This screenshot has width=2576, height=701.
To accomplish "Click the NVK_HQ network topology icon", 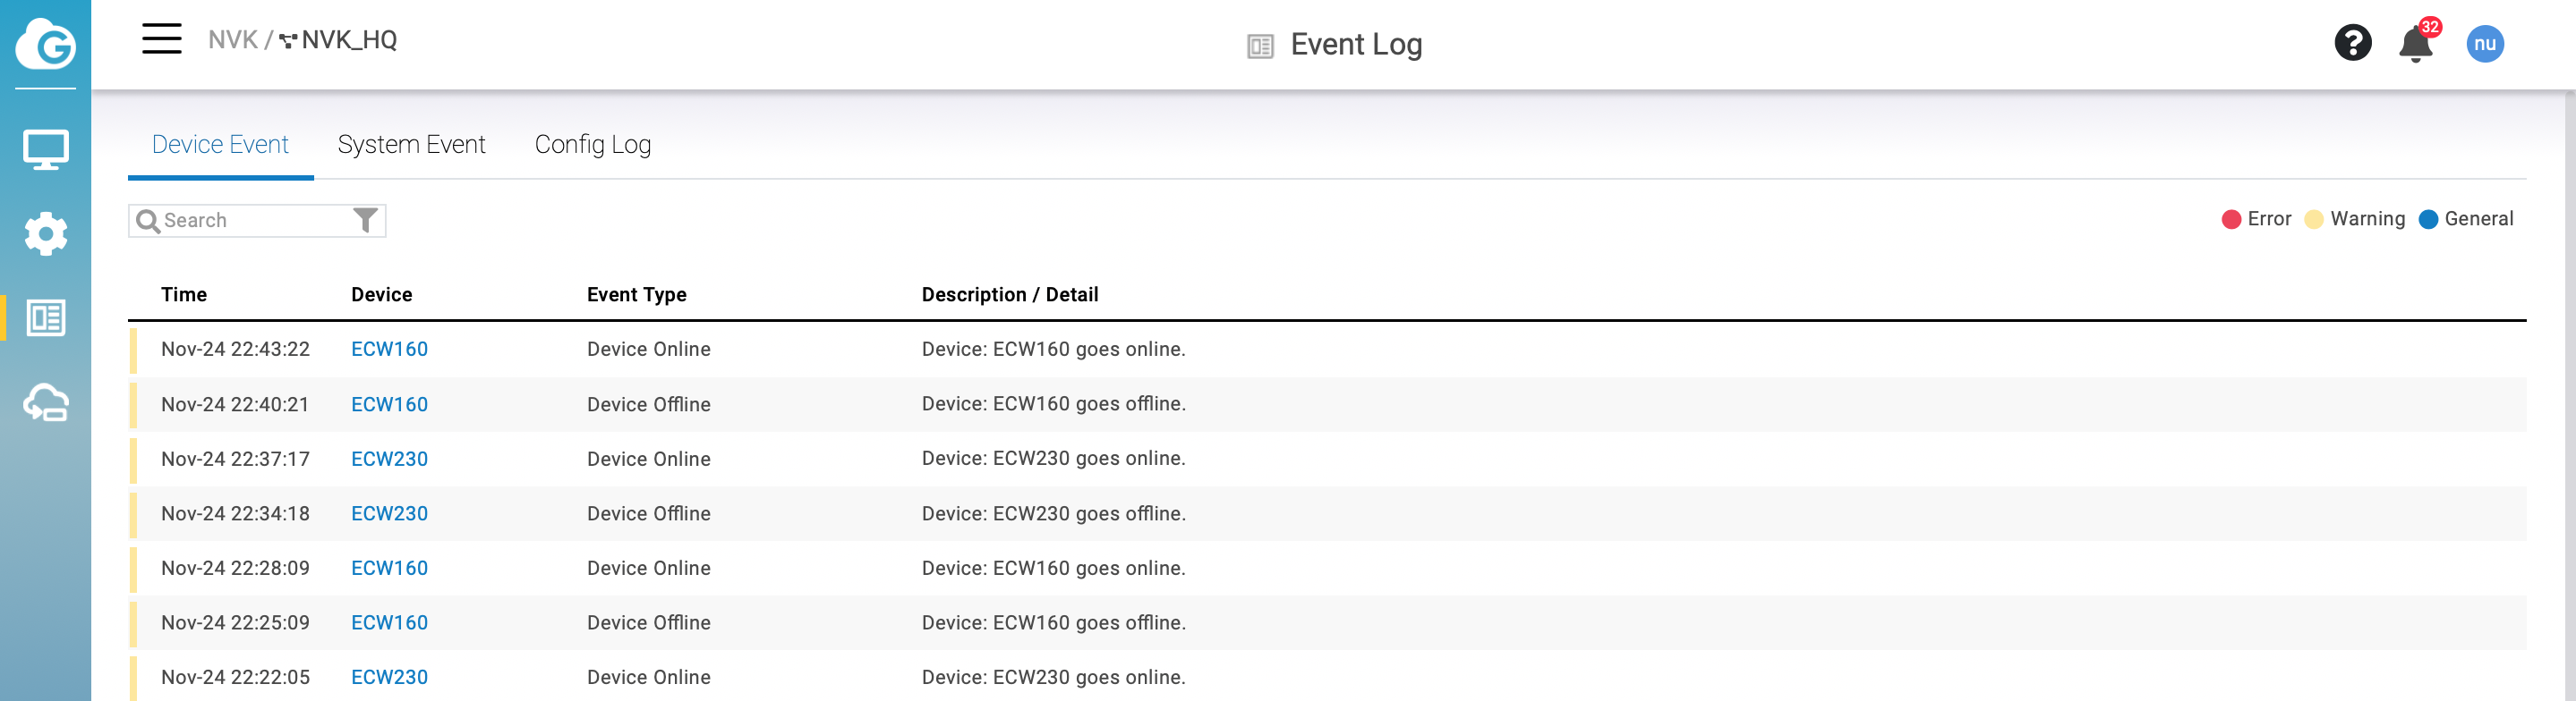I will point(288,41).
